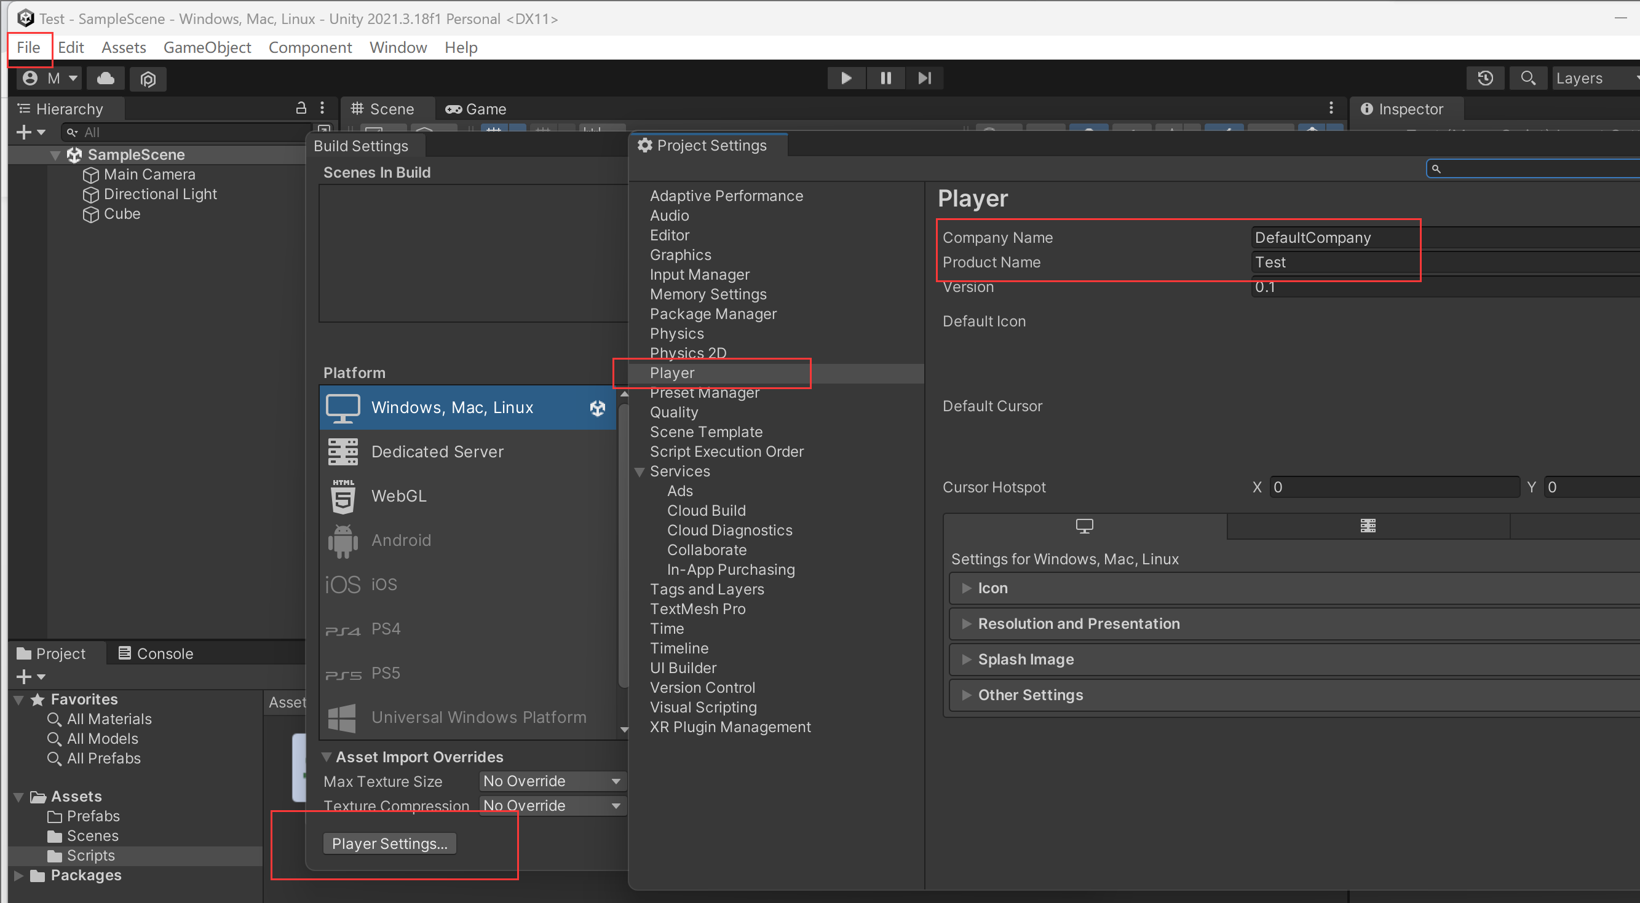This screenshot has width=1640, height=903.
Task: Click the platform list scrollbar
Action: pyautogui.click(x=624, y=544)
